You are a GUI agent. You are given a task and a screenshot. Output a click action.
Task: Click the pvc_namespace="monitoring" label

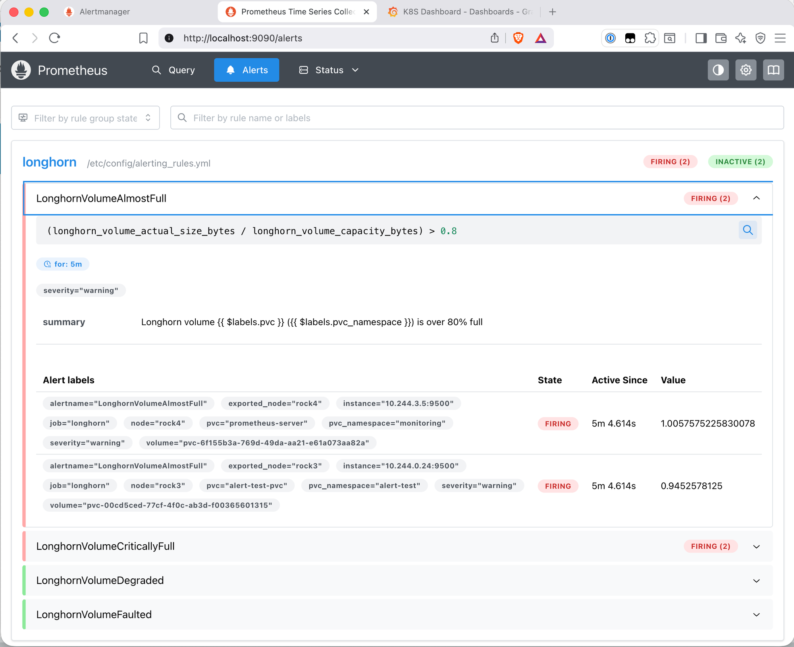click(387, 423)
